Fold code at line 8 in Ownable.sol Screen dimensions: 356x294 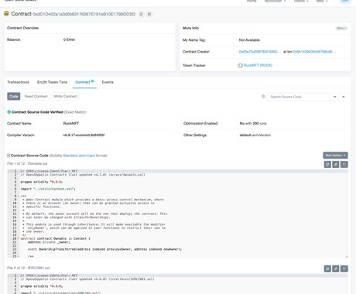point(18,196)
